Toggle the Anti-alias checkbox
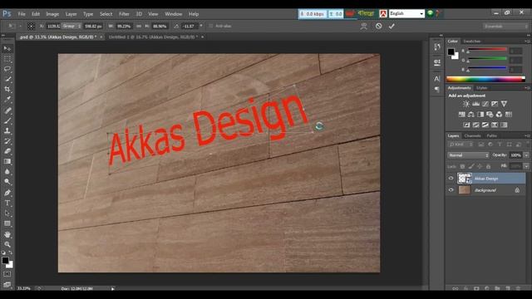The width and height of the screenshot is (532, 299). click(x=210, y=26)
